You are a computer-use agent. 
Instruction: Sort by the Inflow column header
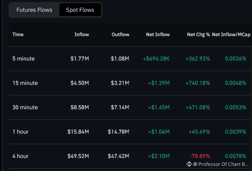click(x=82, y=35)
